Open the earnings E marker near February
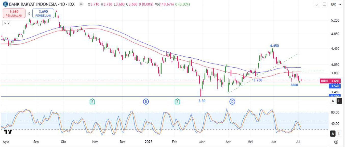 (x=177, y=102)
